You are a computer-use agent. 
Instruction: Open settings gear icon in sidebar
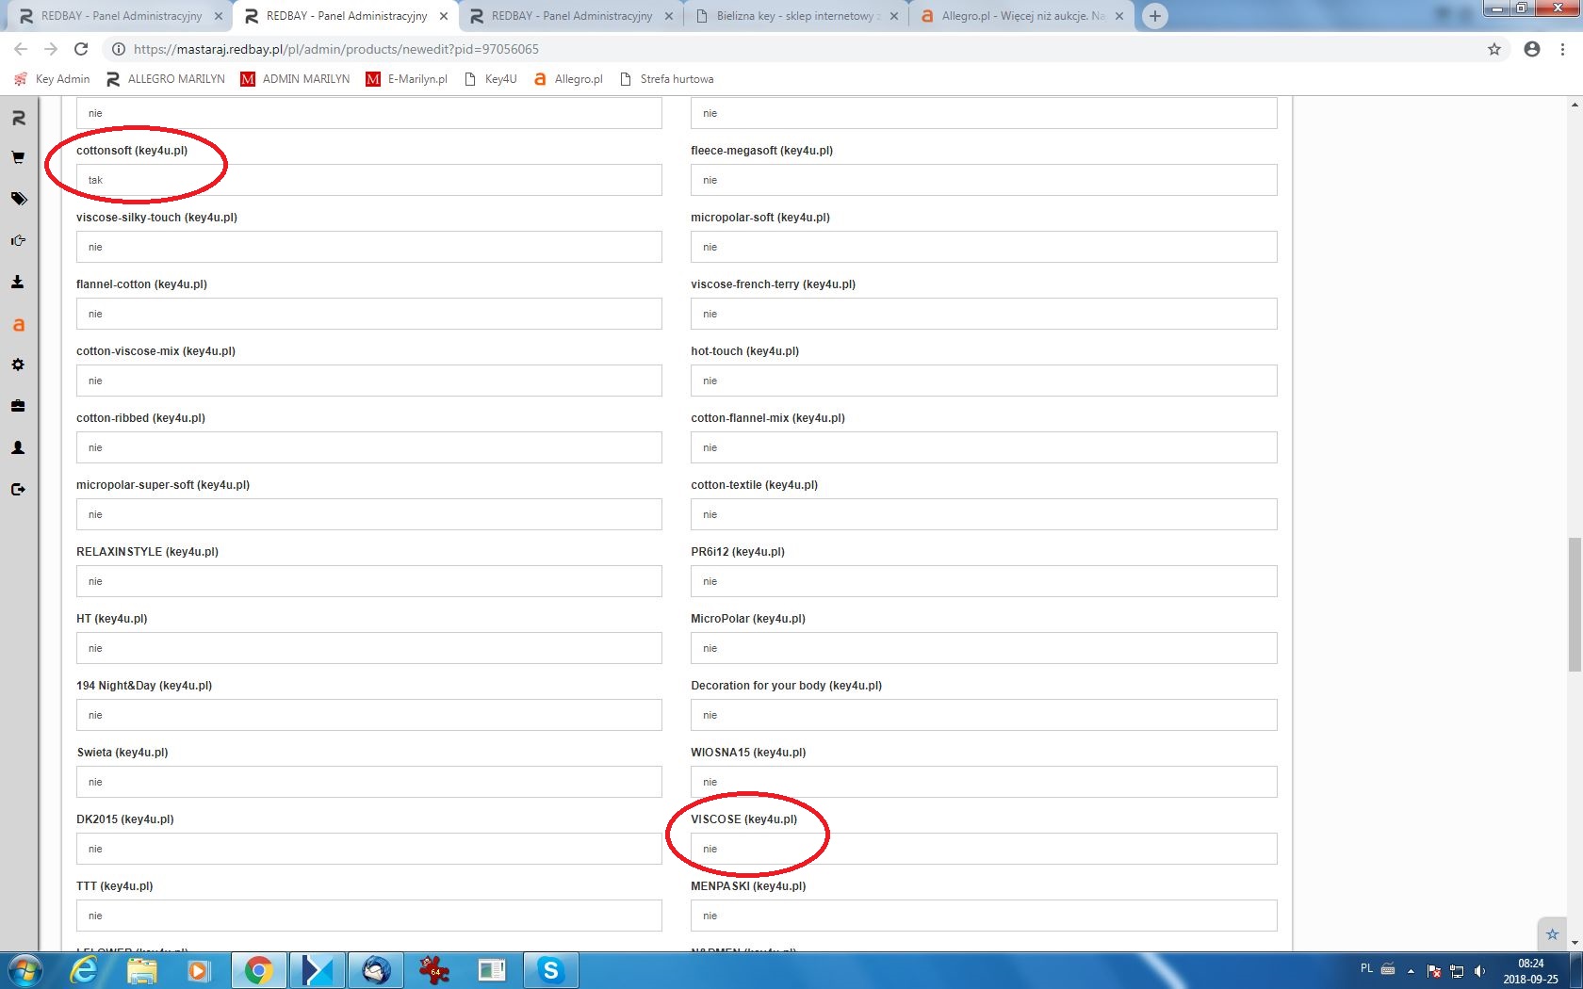[x=18, y=365]
